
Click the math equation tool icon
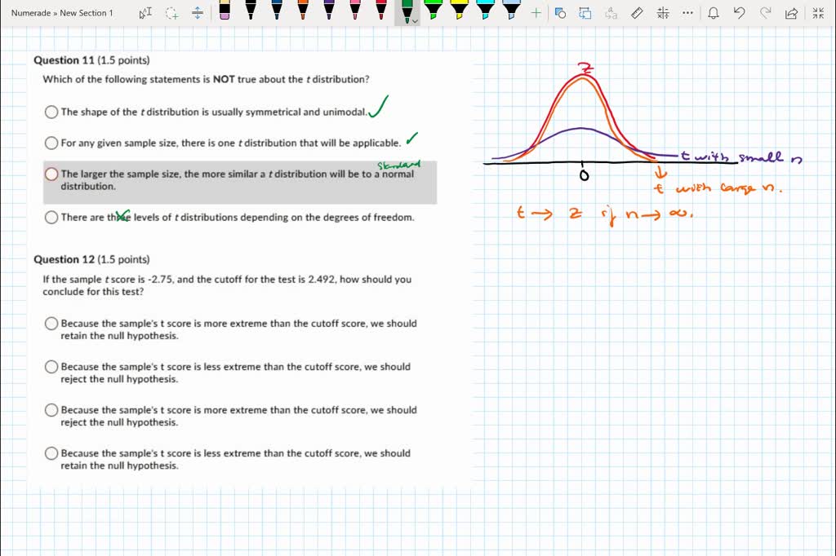point(663,13)
